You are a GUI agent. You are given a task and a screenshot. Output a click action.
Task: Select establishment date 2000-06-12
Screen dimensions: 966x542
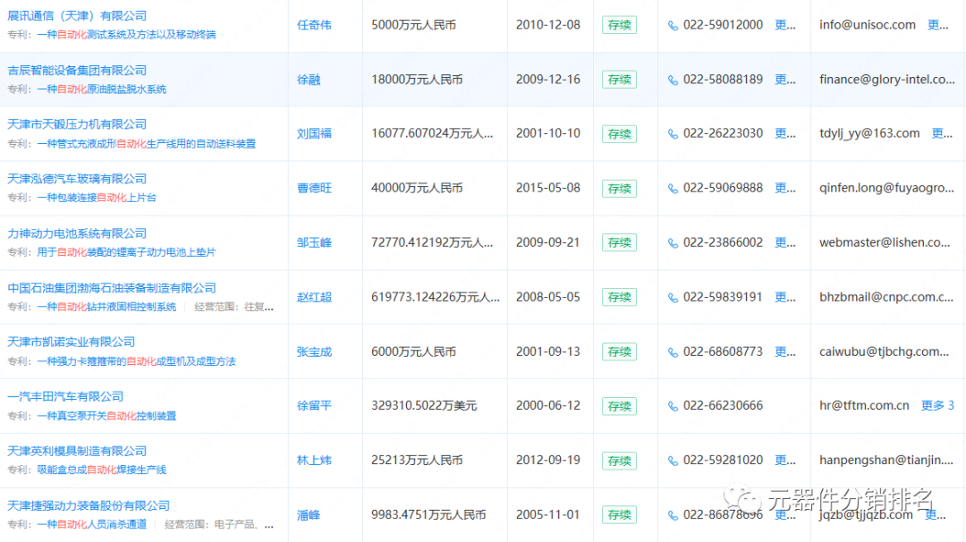coord(548,406)
